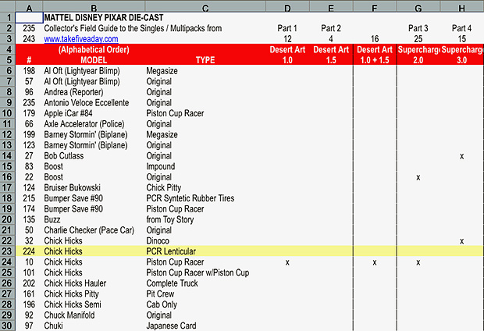Click the title cell 'MATTEL DISNEY PIXAR DIE-CAST'

(x=104, y=18)
